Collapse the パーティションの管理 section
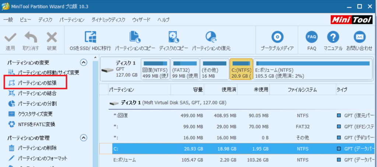377x167 pixels. click(x=84, y=138)
